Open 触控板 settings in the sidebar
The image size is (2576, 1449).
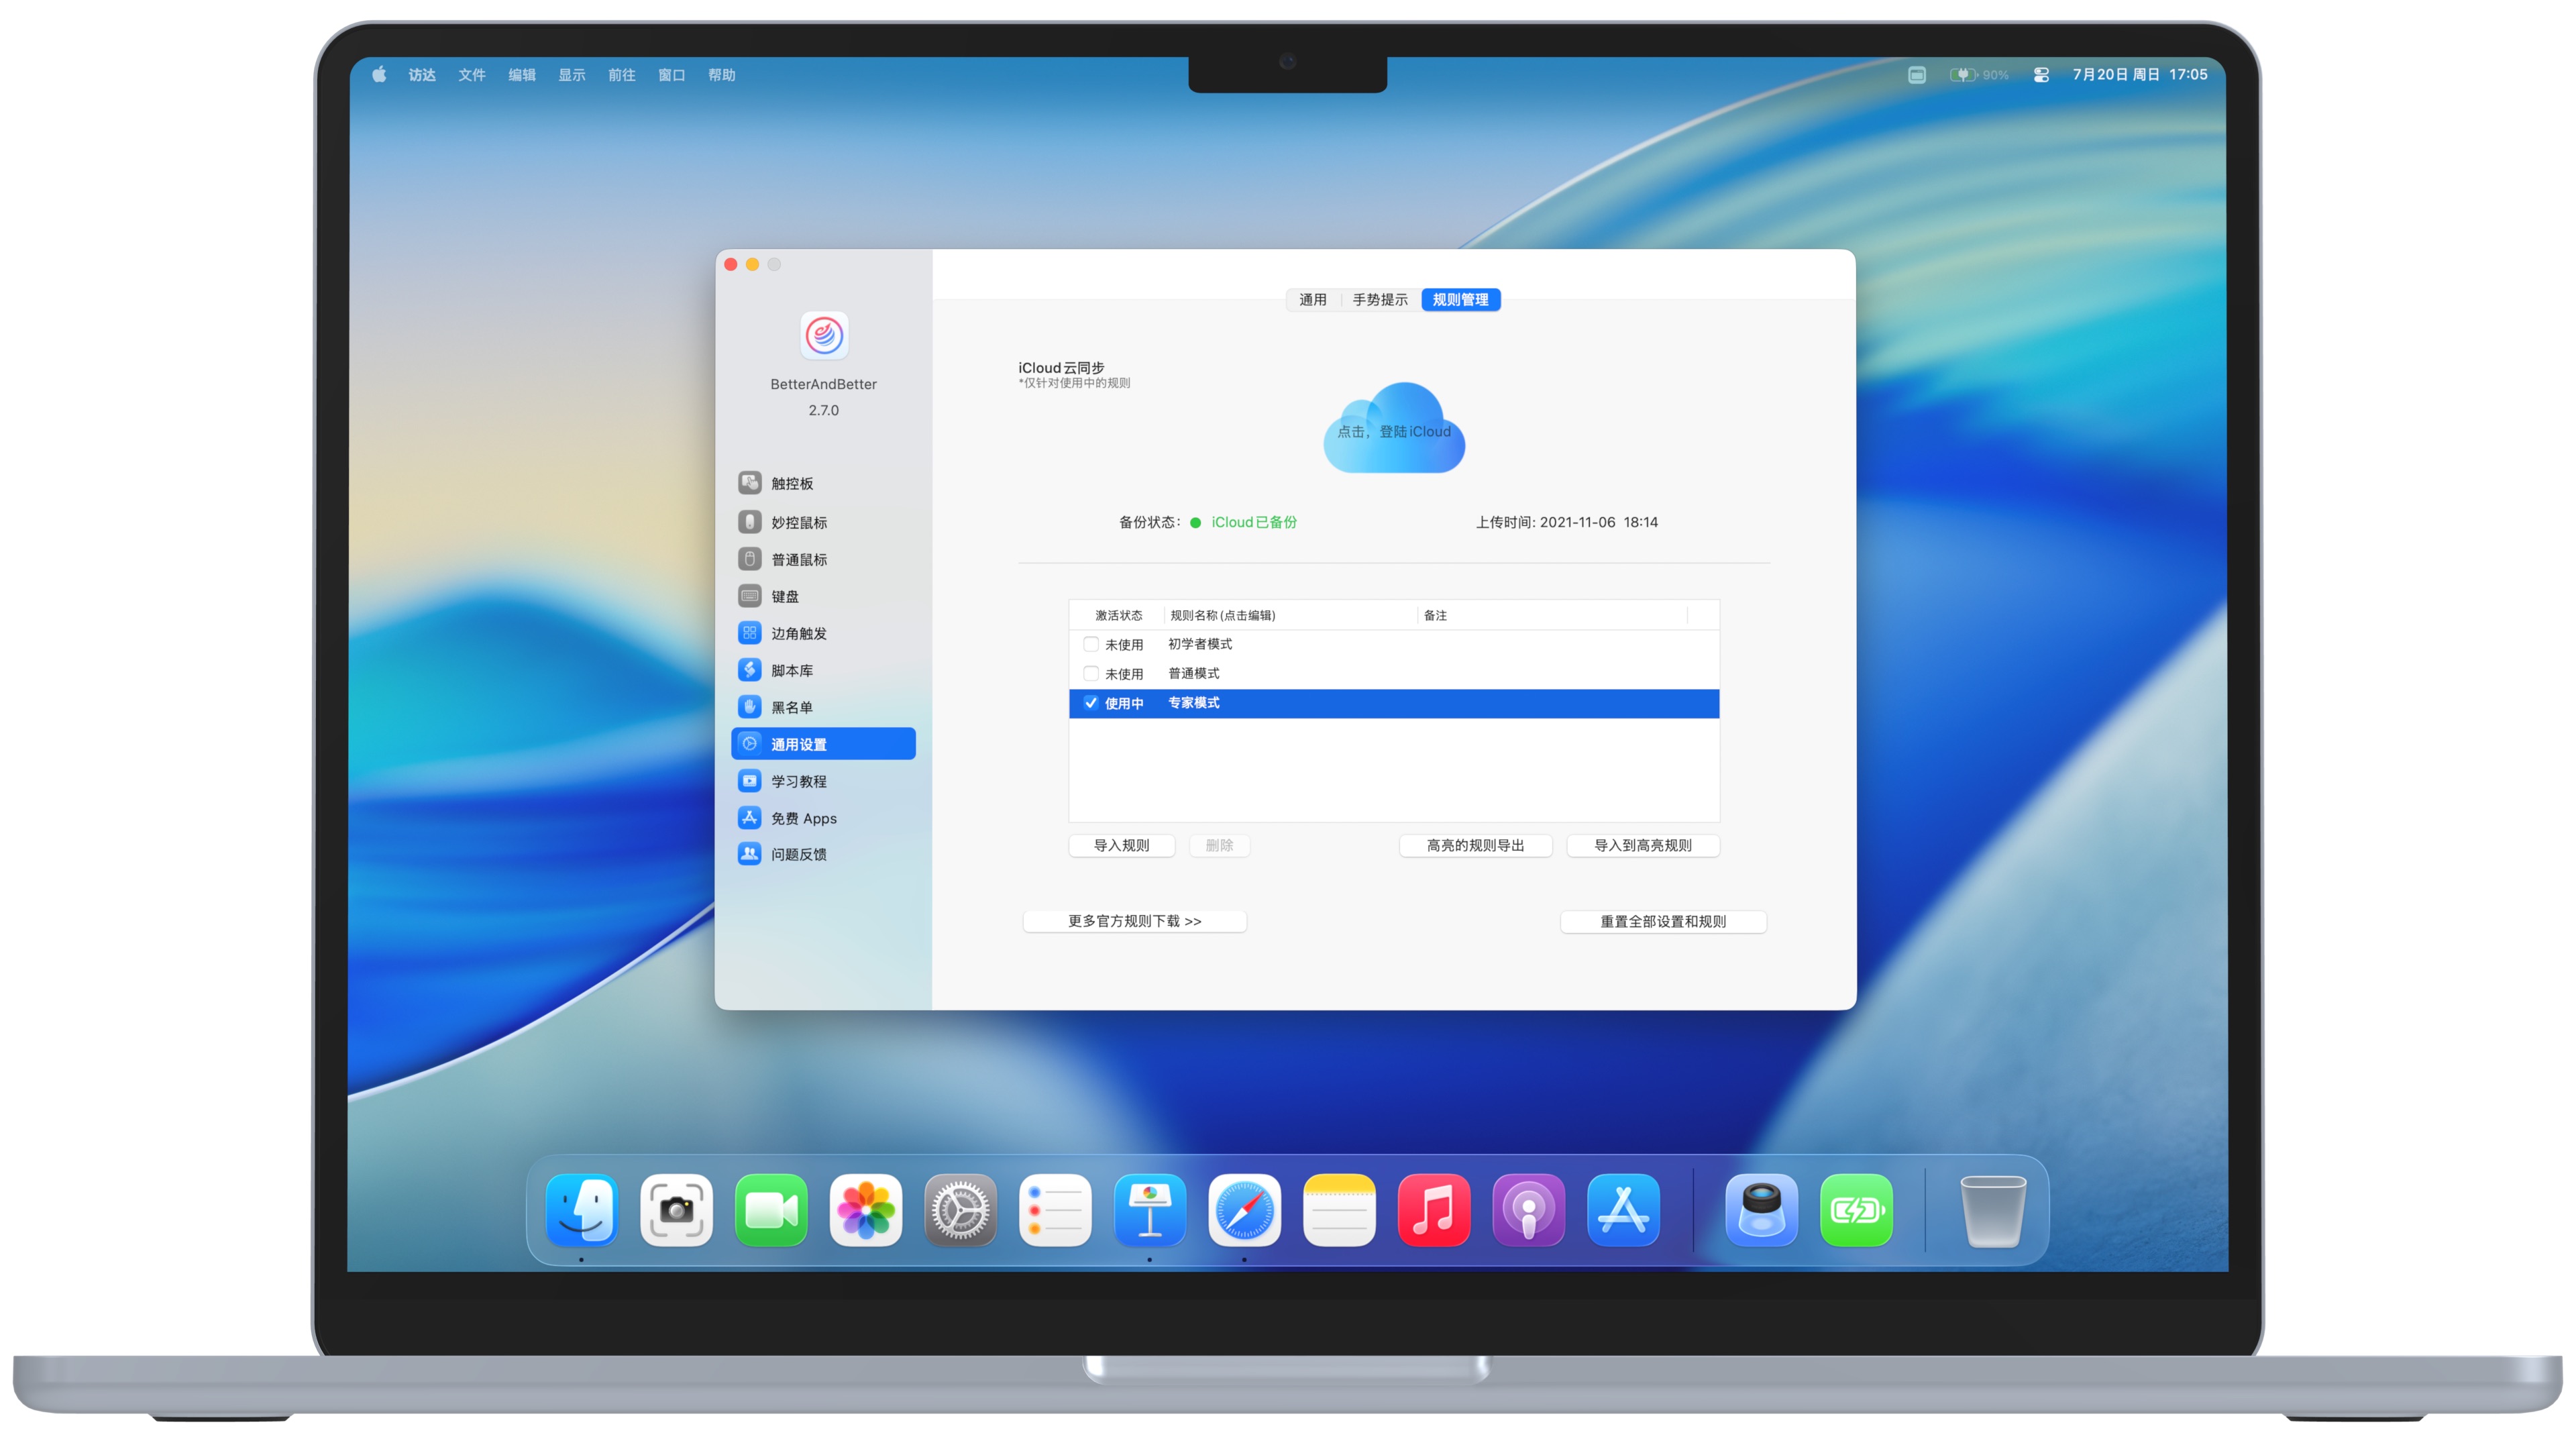791,483
